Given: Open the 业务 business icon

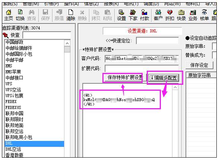Looking at the screenshot, I should click(193, 12).
